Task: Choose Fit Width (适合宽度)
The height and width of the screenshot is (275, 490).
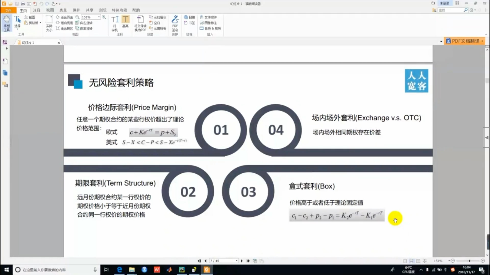Action: [x=64, y=23]
